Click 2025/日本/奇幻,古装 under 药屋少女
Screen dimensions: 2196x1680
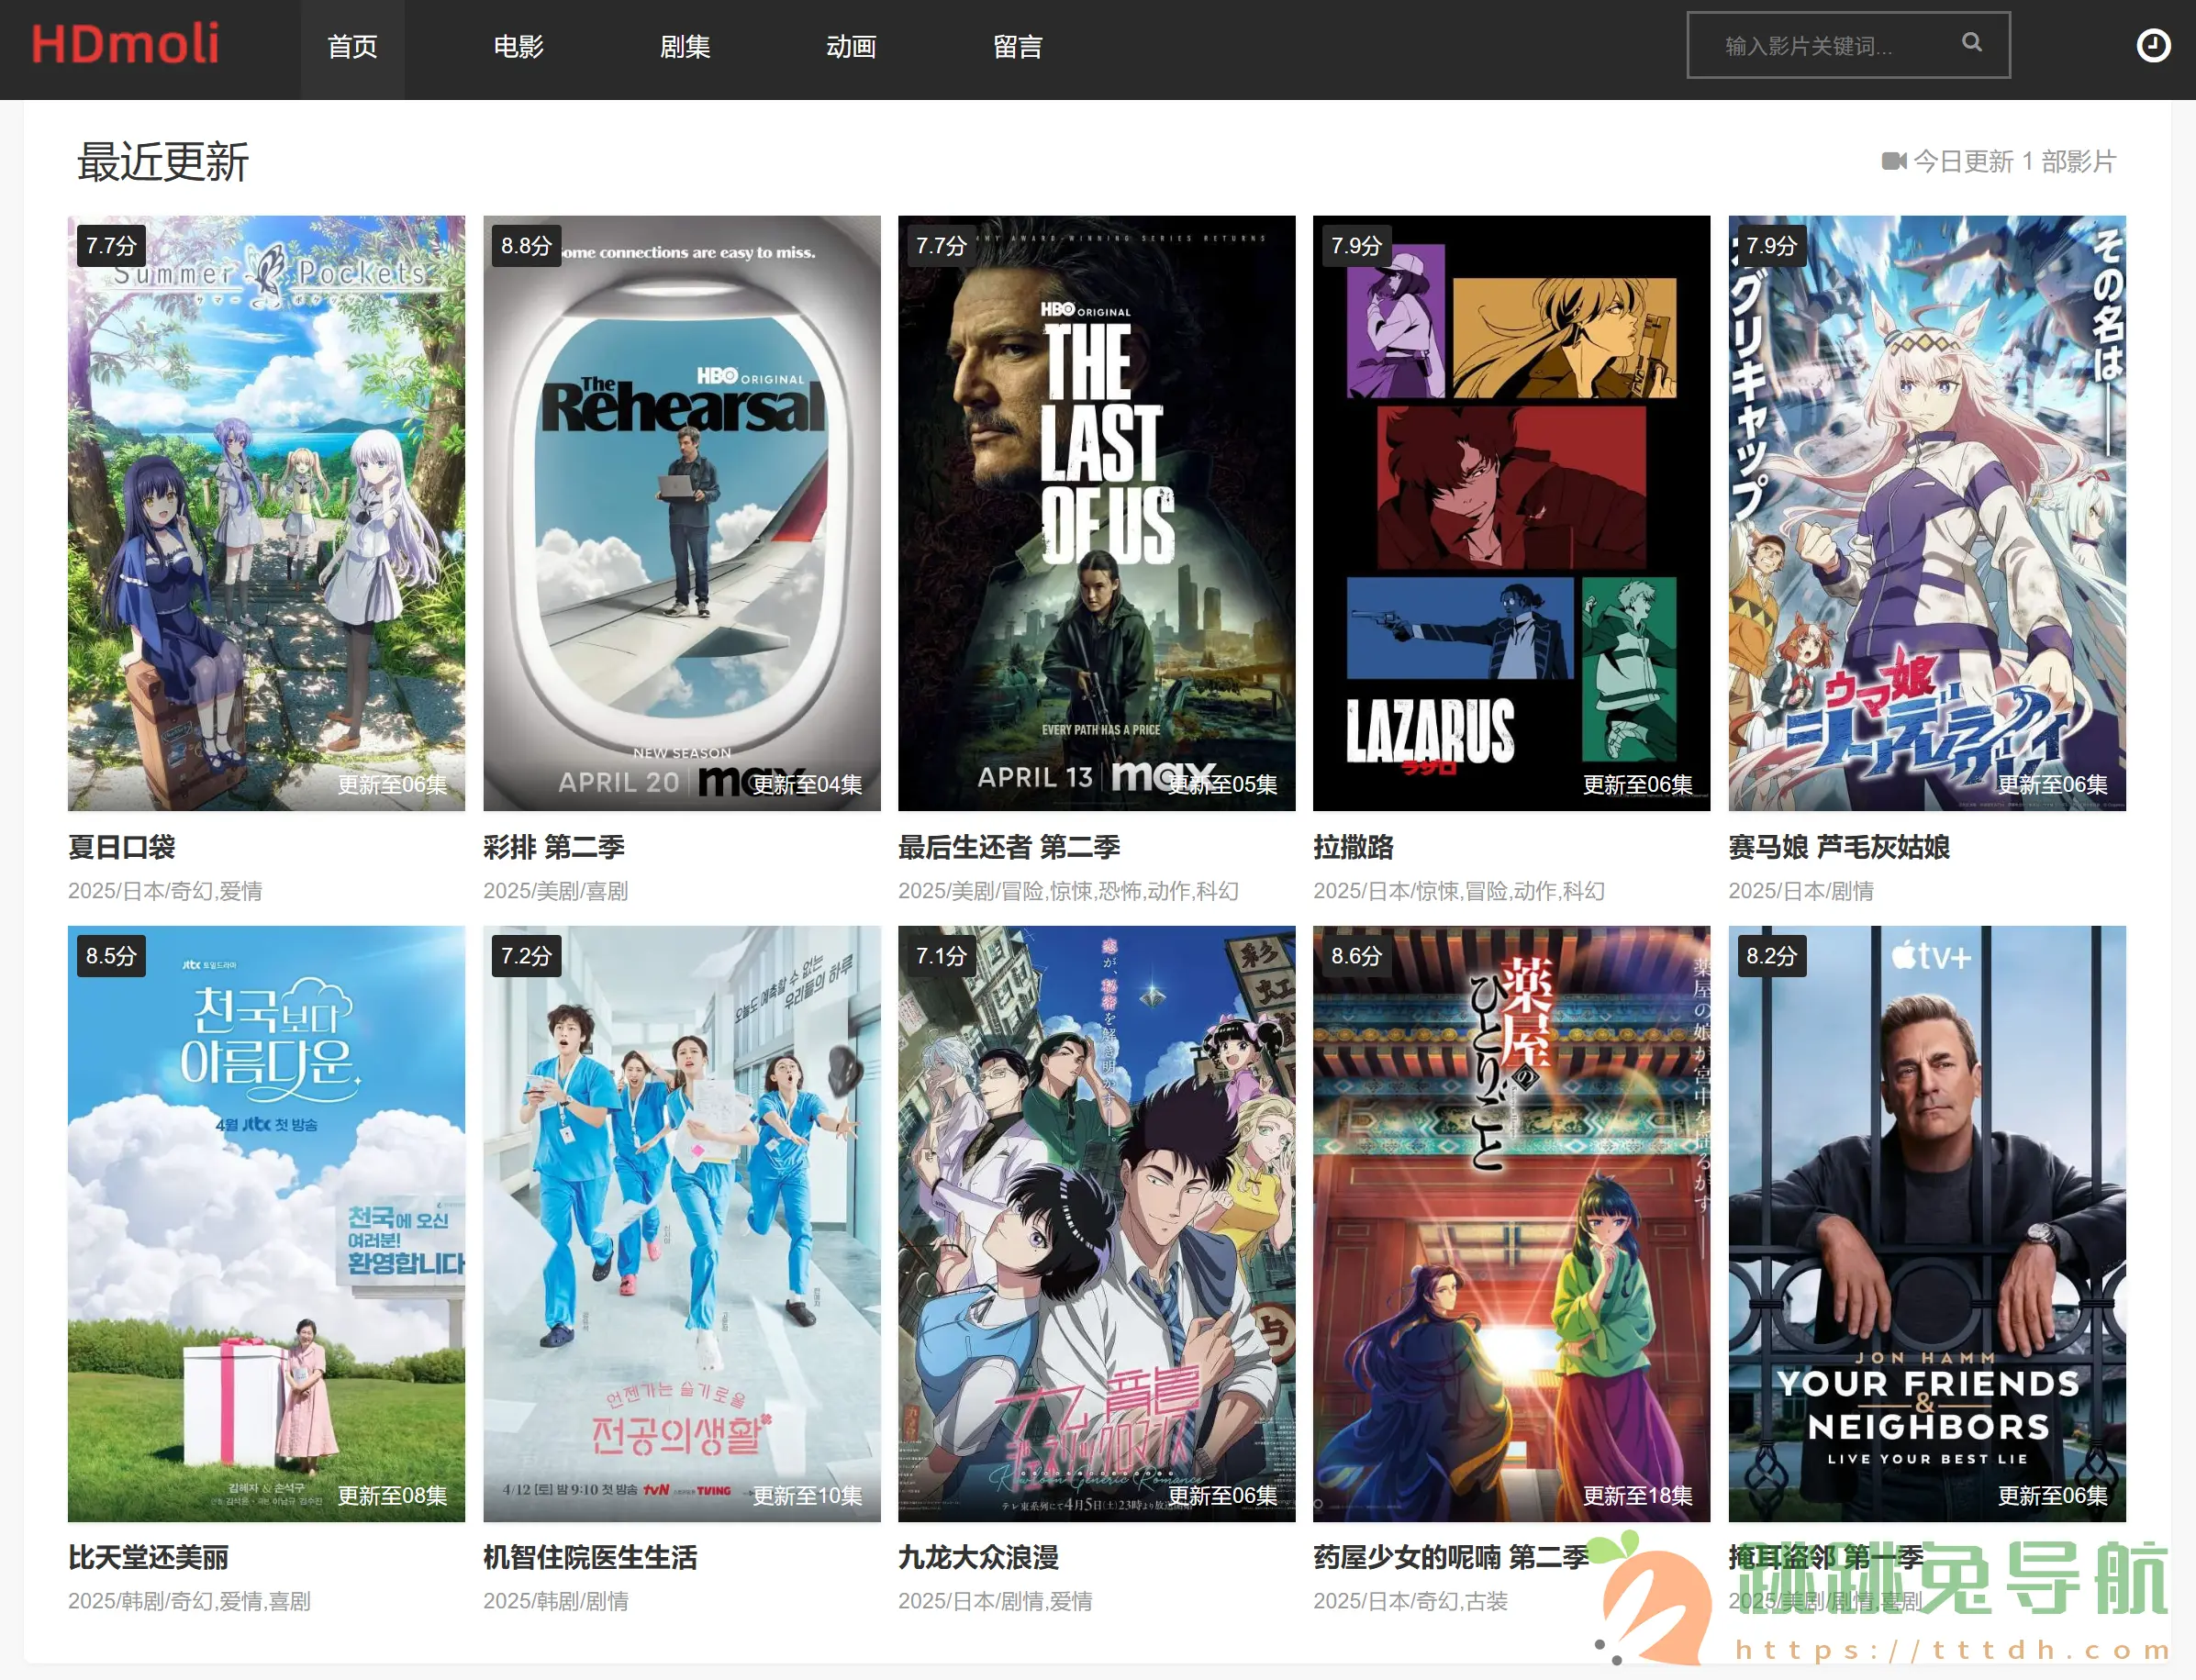1410,1601
